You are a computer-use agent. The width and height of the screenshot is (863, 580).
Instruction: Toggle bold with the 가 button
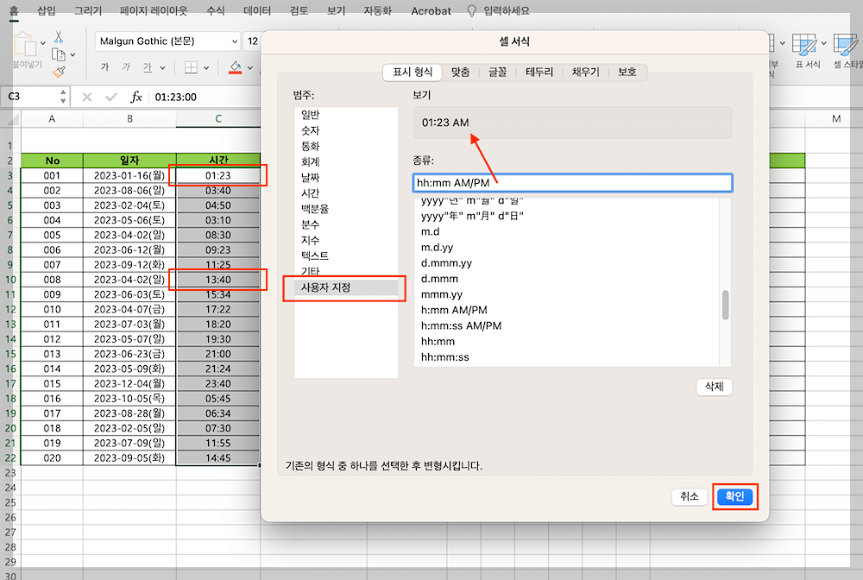[105, 66]
